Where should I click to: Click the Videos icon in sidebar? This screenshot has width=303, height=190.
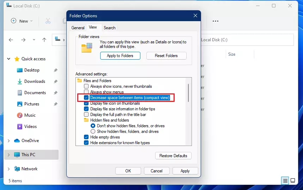point(20,127)
